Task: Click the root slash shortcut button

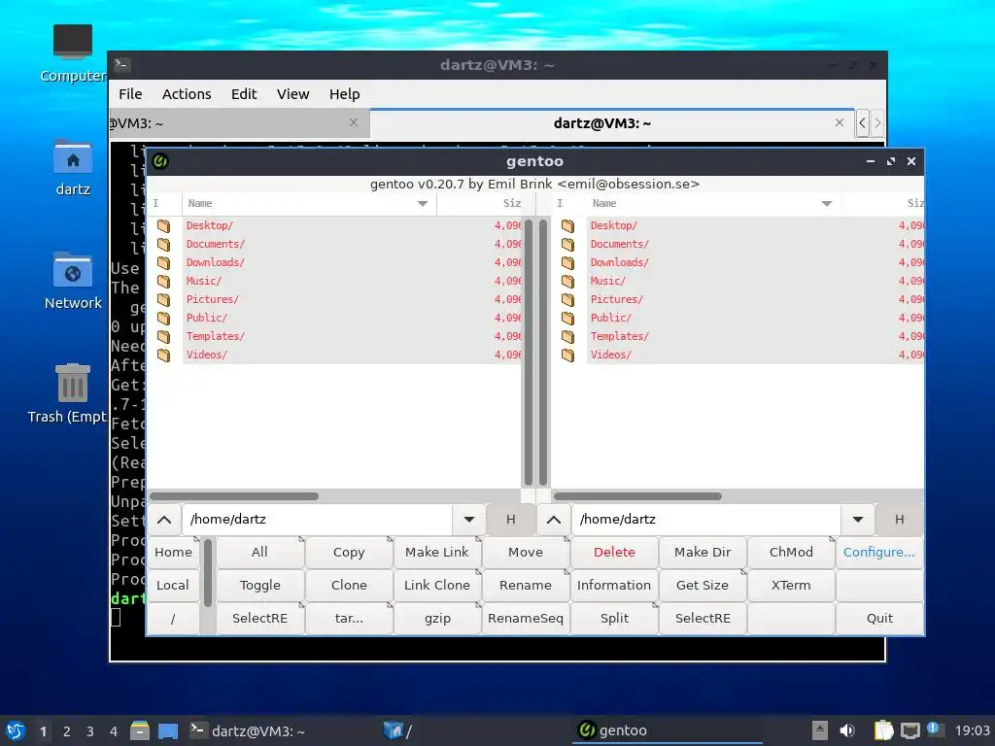Action: (173, 619)
